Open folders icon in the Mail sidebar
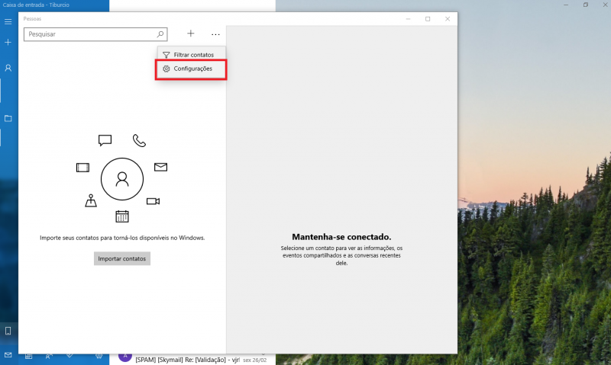The width and height of the screenshot is (611, 365). pos(8,118)
